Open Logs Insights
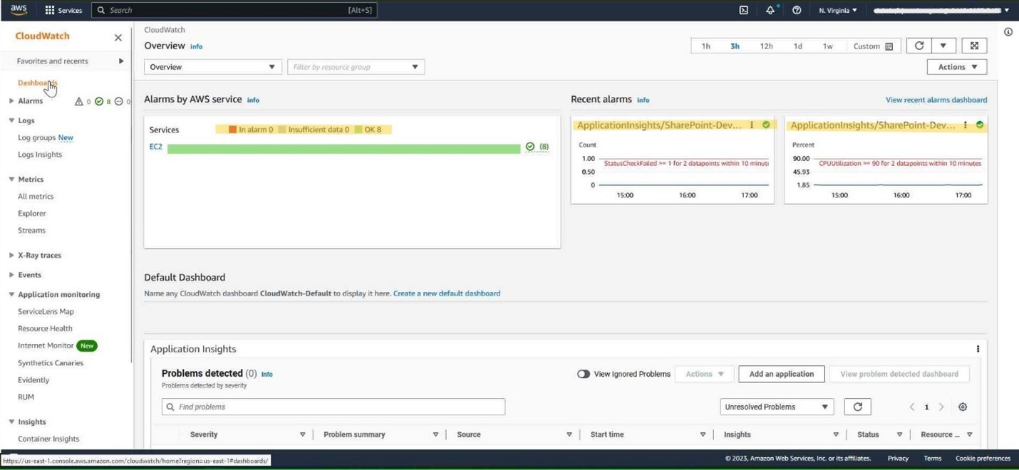The height and width of the screenshot is (470, 1019). coord(40,155)
